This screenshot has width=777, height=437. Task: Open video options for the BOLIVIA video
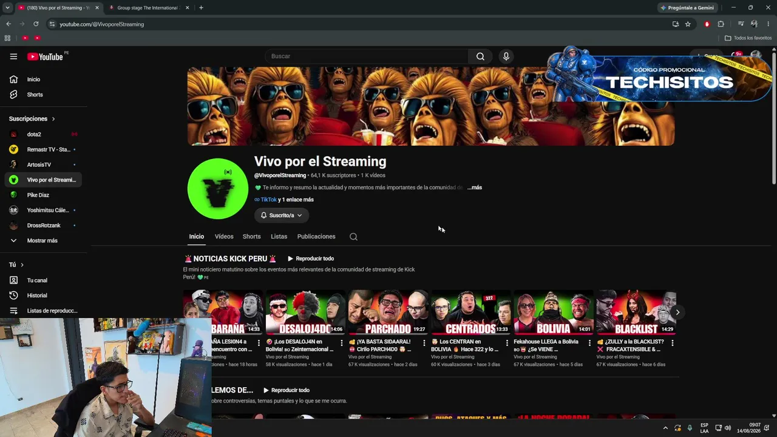pyautogui.click(x=589, y=343)
